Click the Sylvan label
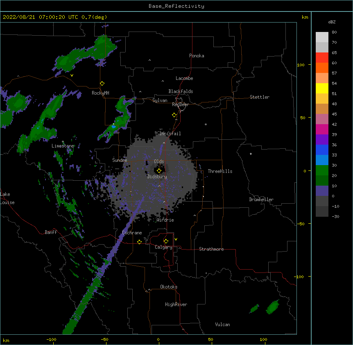Image resolution: width=353 pixels, height=345 pixels. coord(160,100)
